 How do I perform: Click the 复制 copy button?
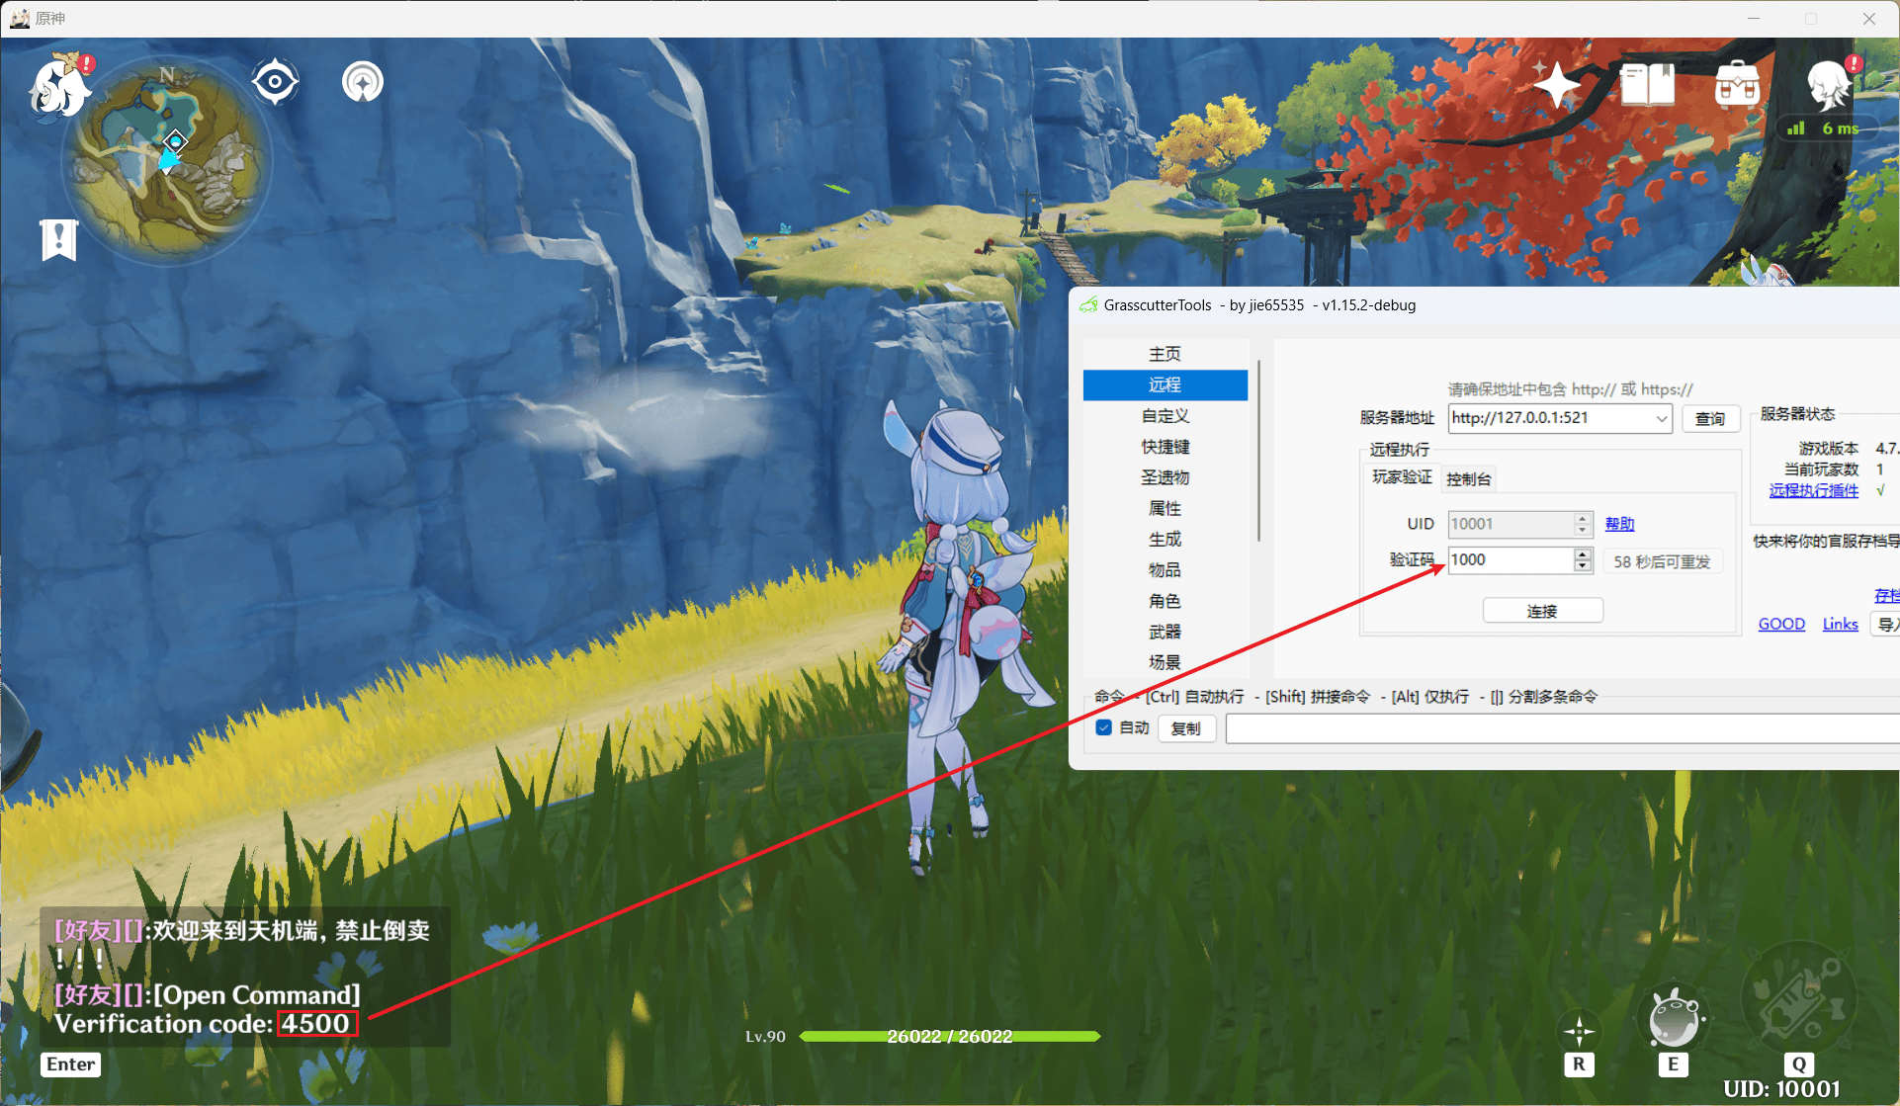[1185, 728]
